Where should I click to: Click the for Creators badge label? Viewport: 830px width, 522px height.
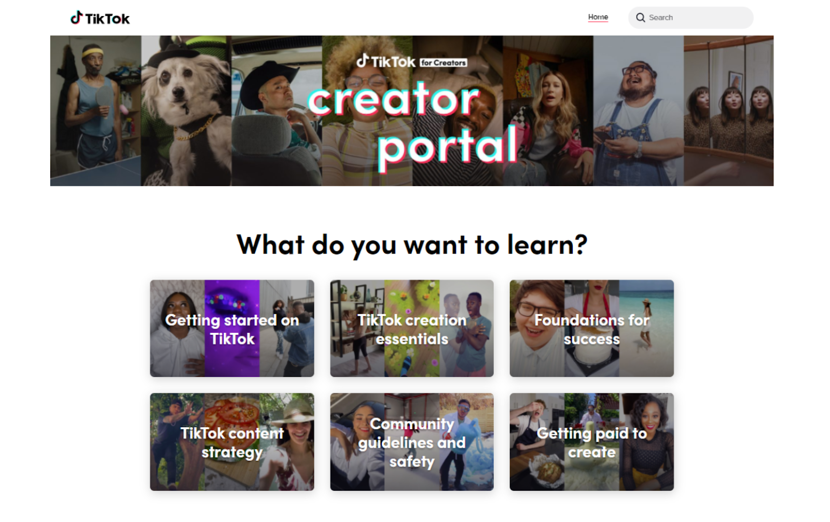coord(444,63)
